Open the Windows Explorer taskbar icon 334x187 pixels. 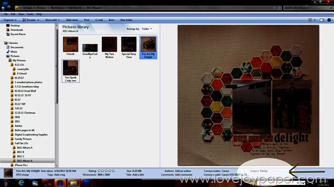(x=74, y=183)
